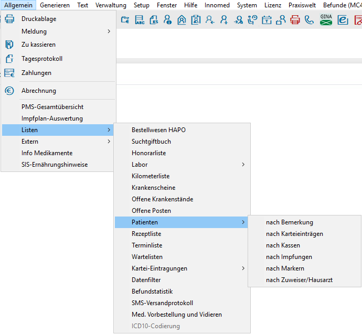Click the add person plus icon
362x335 pixels.
[224, 20]
